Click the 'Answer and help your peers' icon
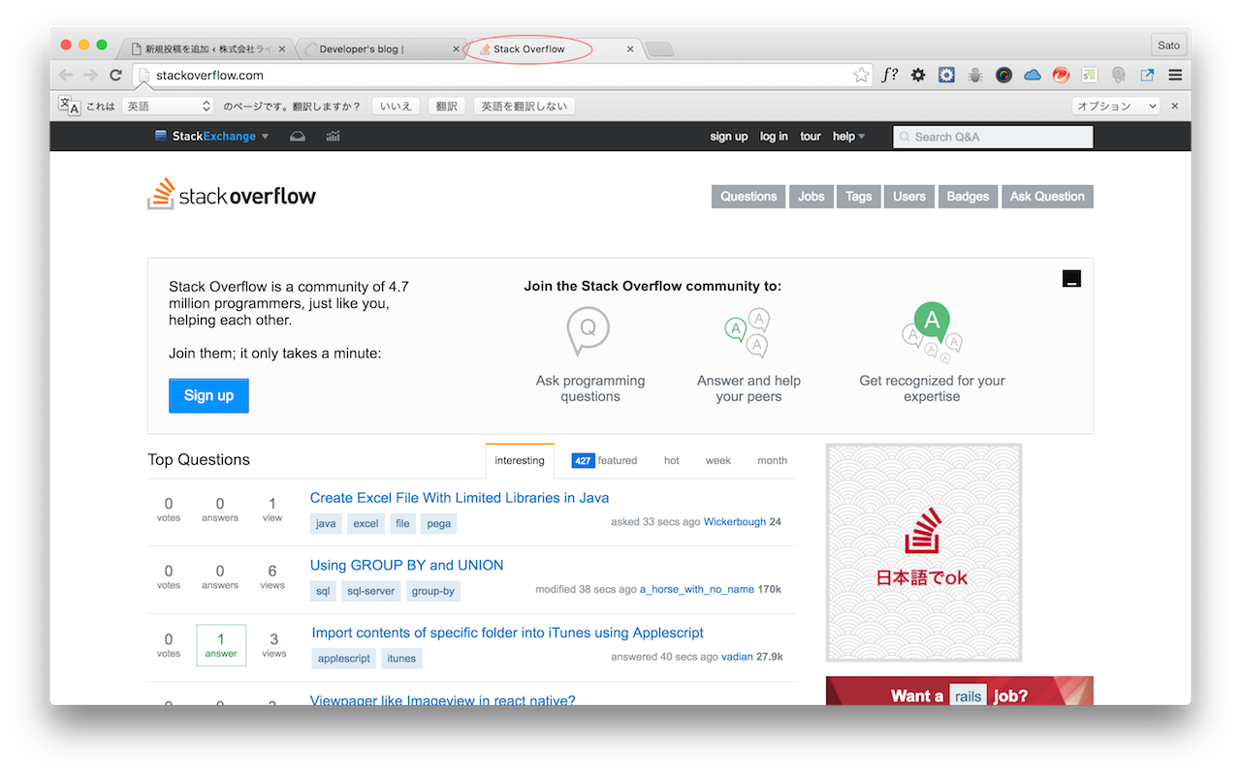Viewport: 1241px width, 775px height. 748,333
